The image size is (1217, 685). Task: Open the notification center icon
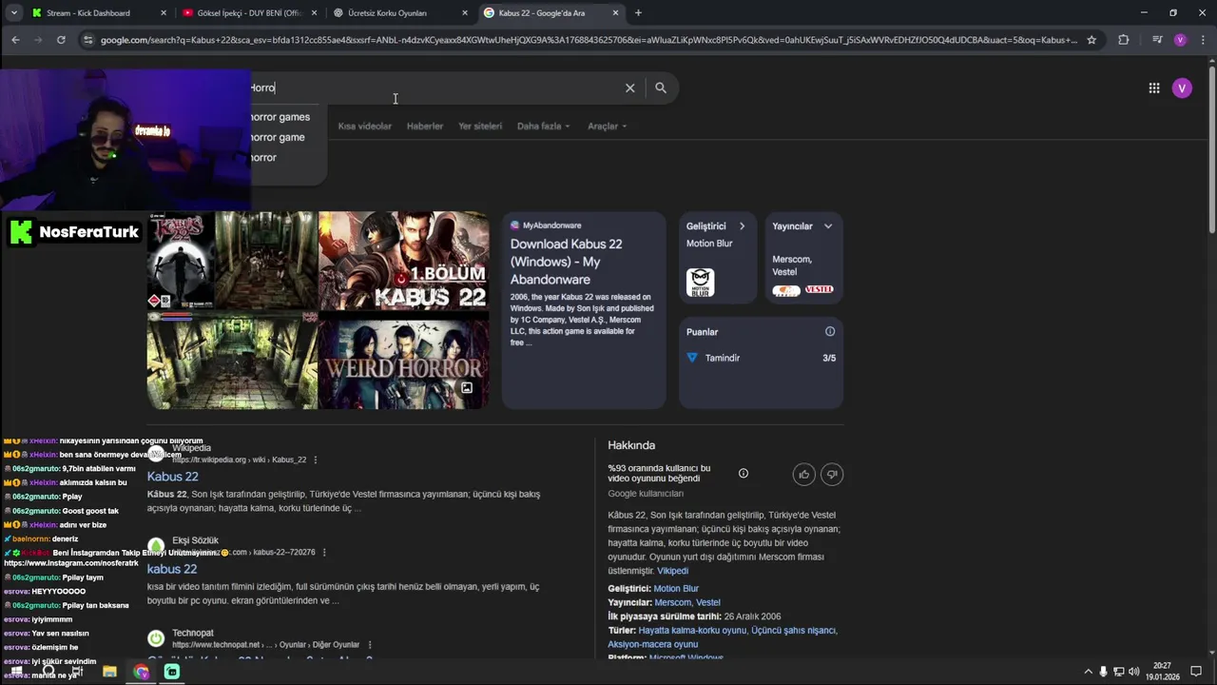(1196, 672)
